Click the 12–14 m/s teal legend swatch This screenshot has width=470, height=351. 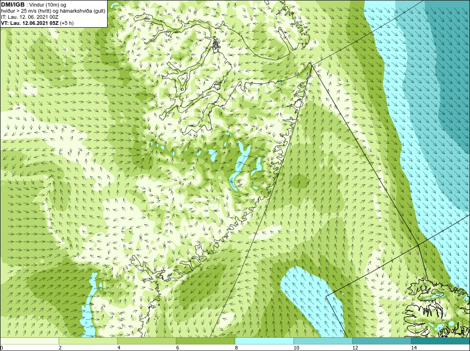[x=382, y=341]
